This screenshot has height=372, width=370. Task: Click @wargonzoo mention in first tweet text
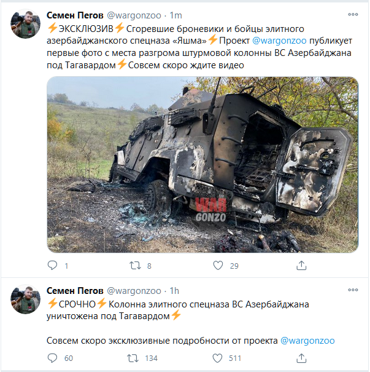pos(279,41)
